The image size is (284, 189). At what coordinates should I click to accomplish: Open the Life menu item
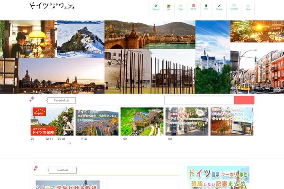pyautogui.click(x=169, y=8)
